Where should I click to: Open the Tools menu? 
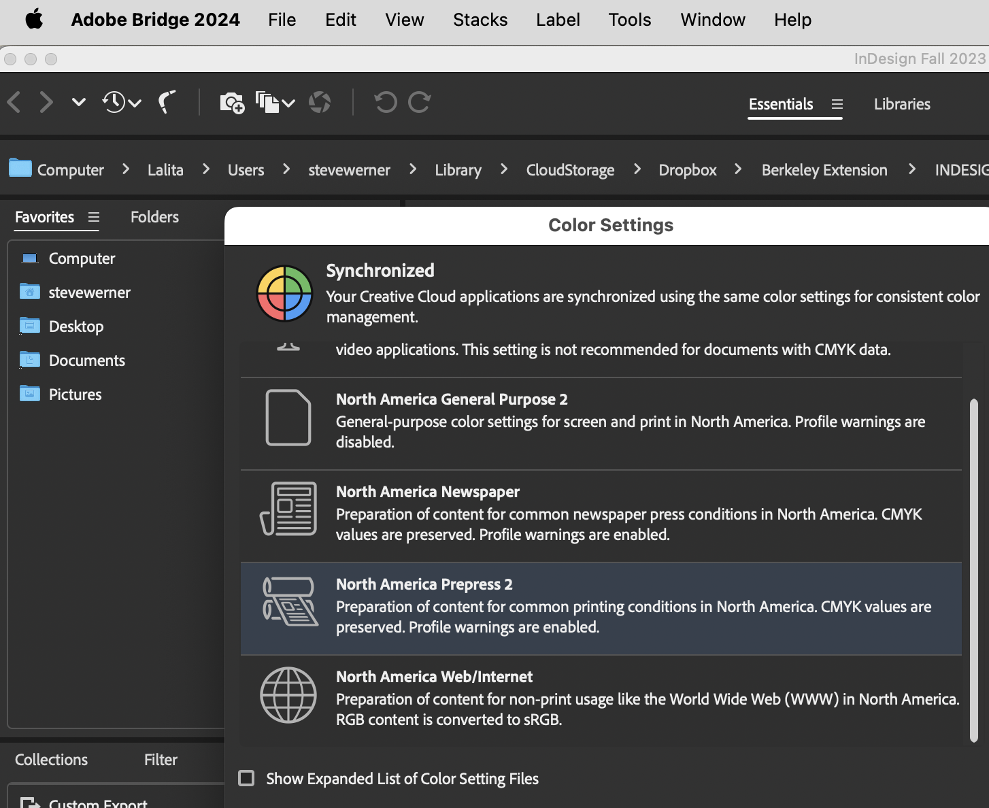[629, 20]
